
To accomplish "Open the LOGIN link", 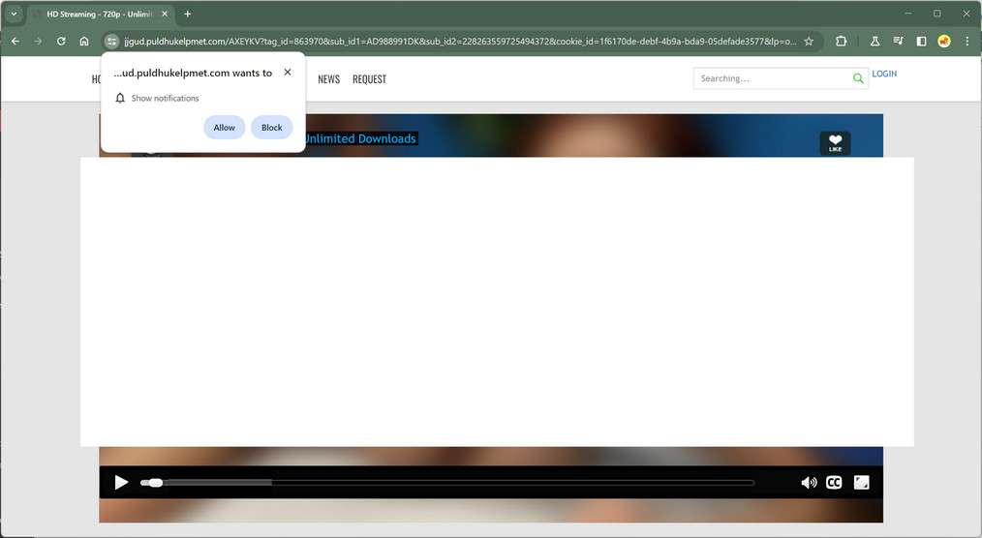I will [884, 74].
